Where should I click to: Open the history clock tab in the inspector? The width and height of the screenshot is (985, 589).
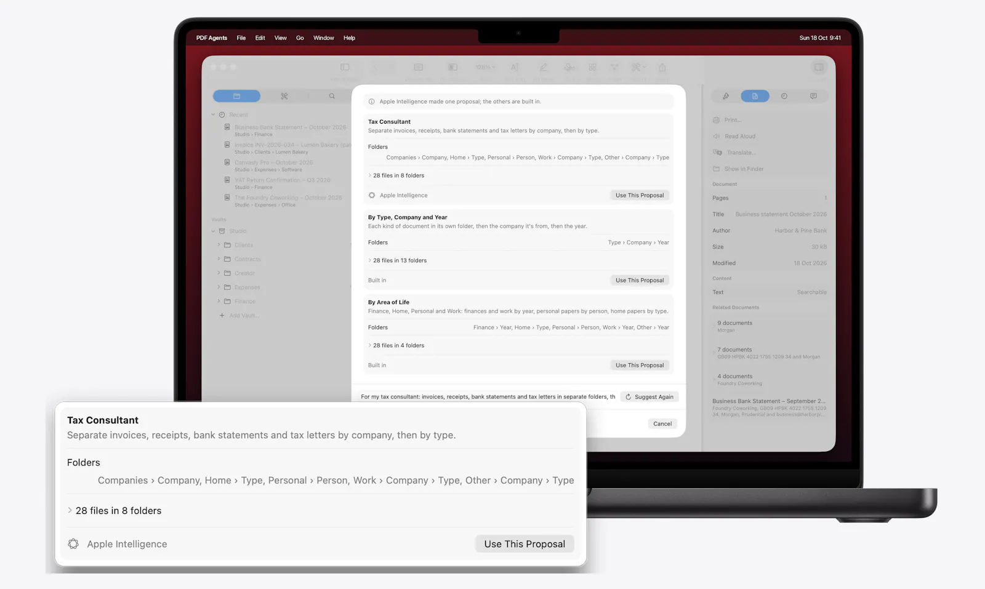(x=784, y=96)
